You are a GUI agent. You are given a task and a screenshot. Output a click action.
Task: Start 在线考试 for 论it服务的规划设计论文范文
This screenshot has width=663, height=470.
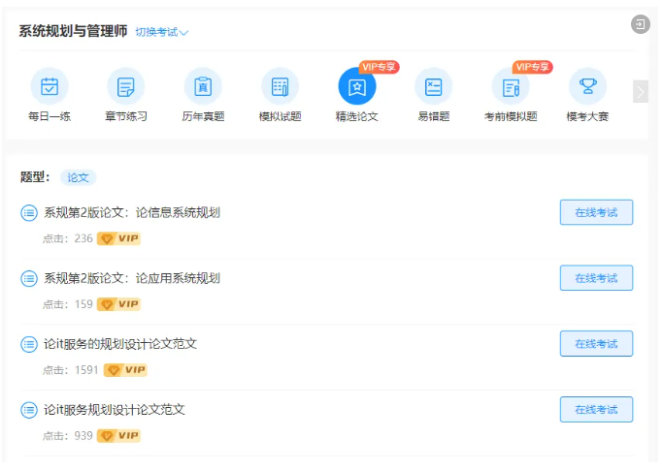point(596,344)
